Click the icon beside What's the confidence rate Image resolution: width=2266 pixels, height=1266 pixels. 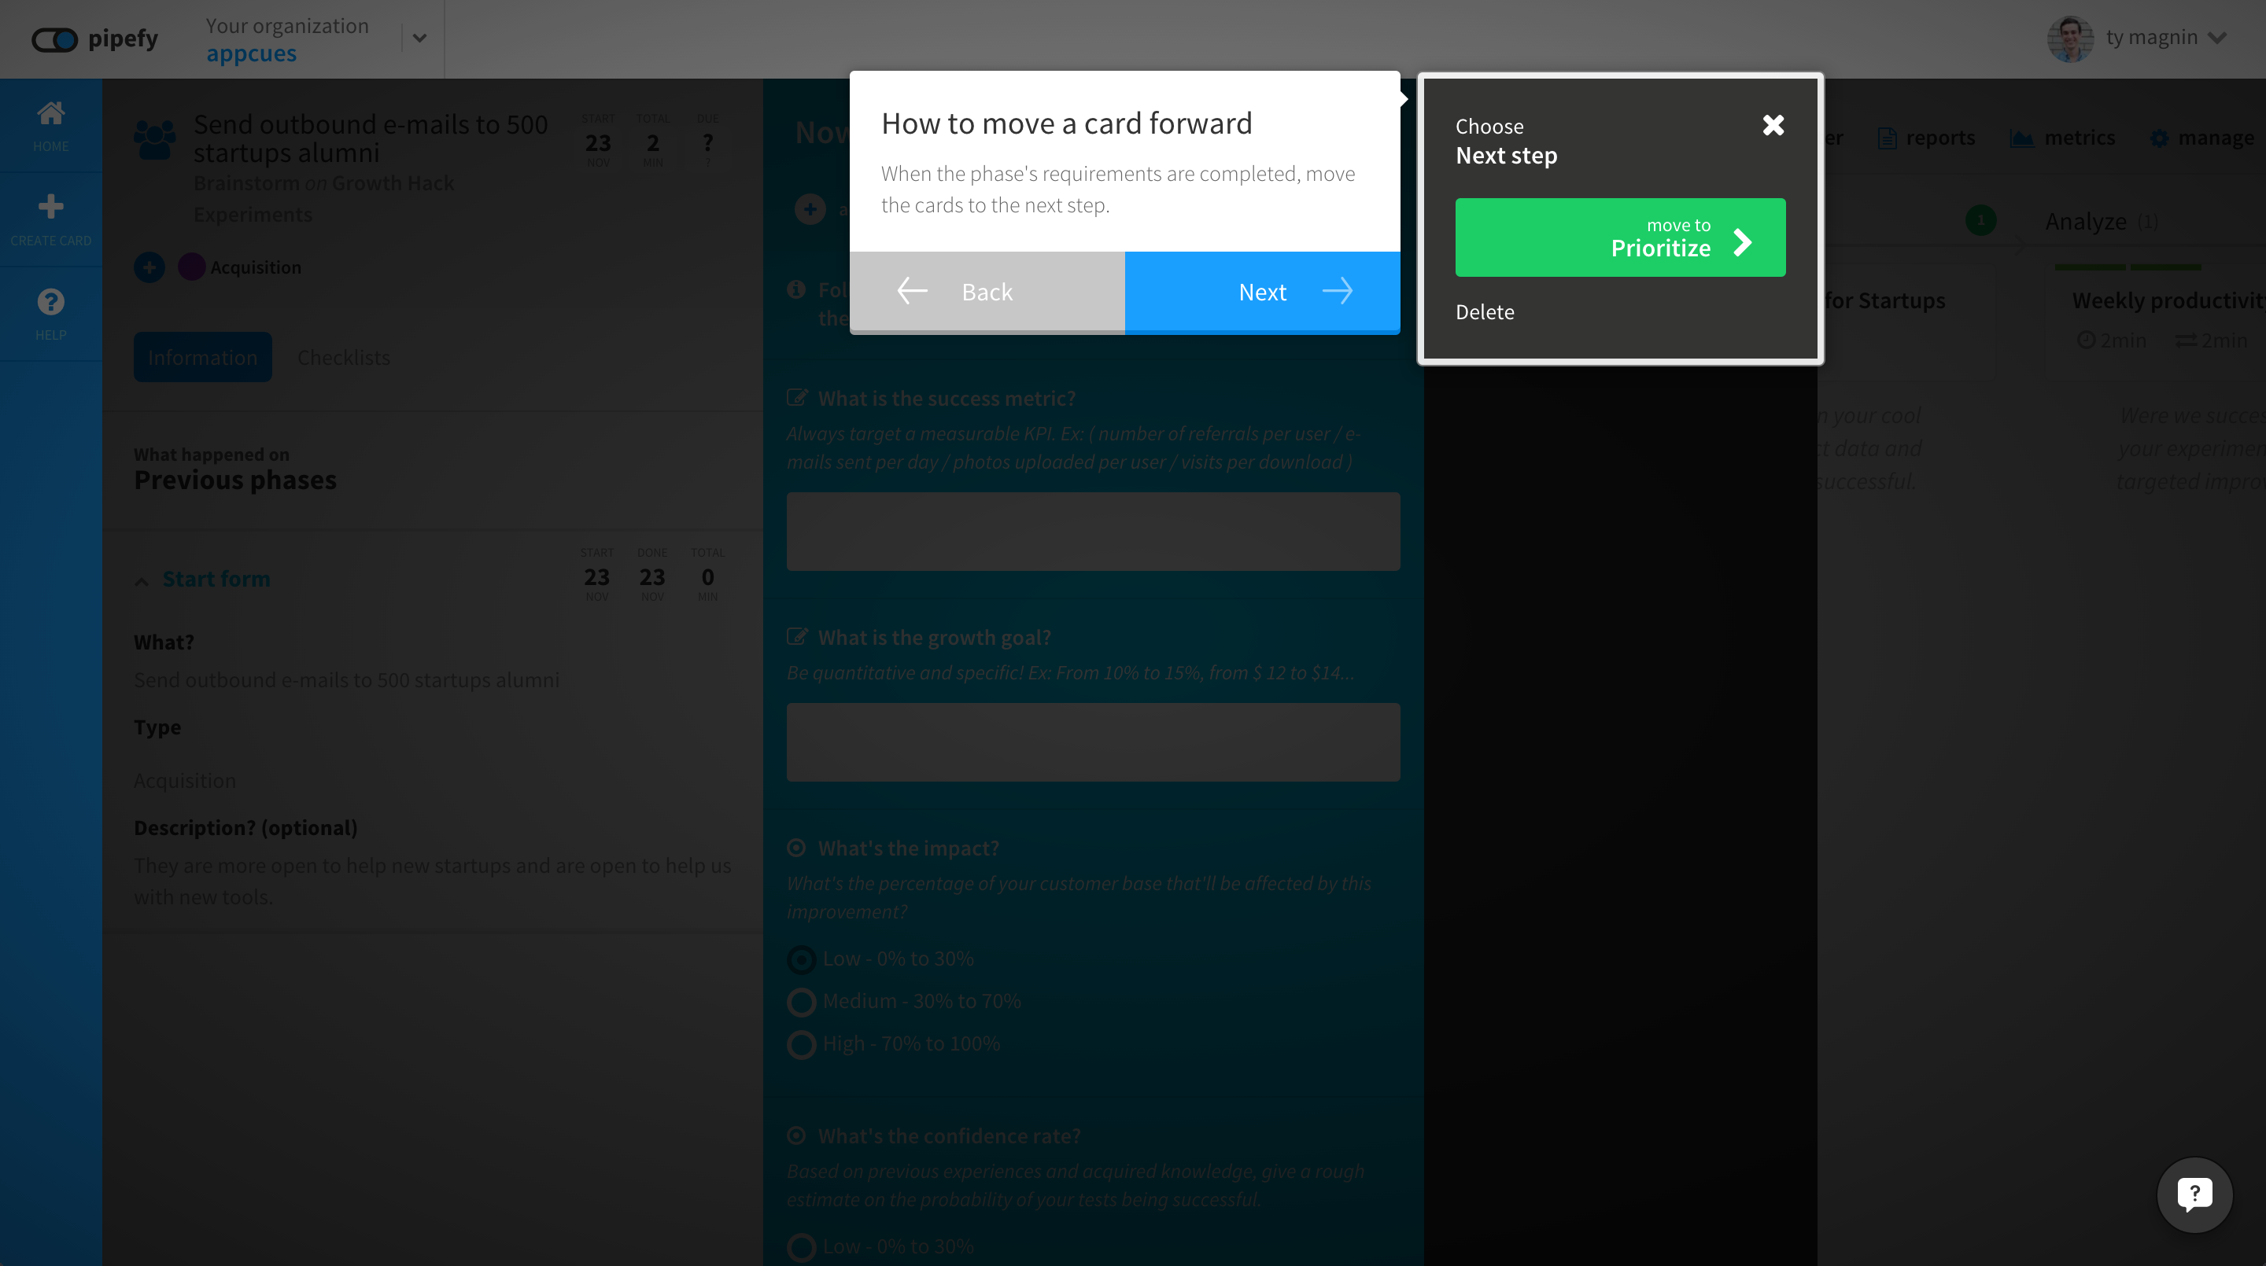pyautogui.click(x=796, y=1135)
